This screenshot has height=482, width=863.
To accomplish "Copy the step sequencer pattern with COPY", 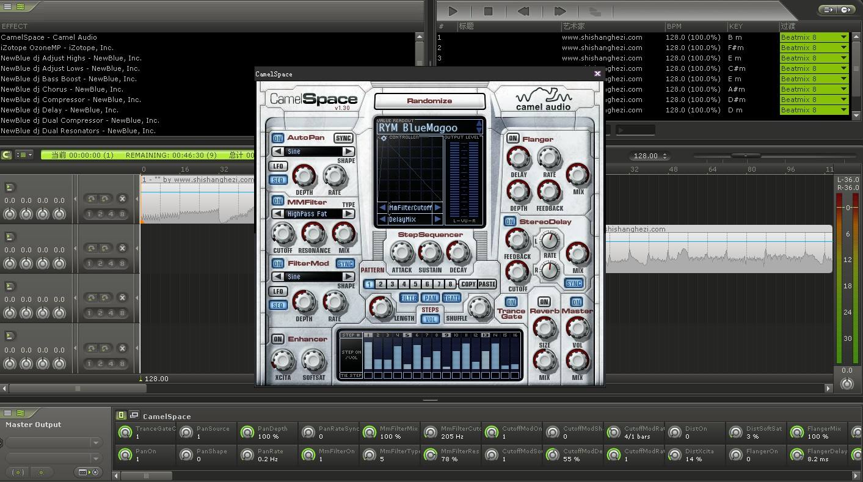I will [468, 284].
